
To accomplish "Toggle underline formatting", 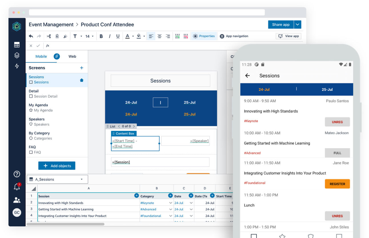I will click(118, 36).
